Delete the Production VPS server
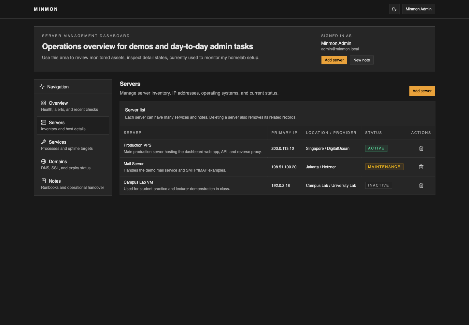 (x=421, y=148)
